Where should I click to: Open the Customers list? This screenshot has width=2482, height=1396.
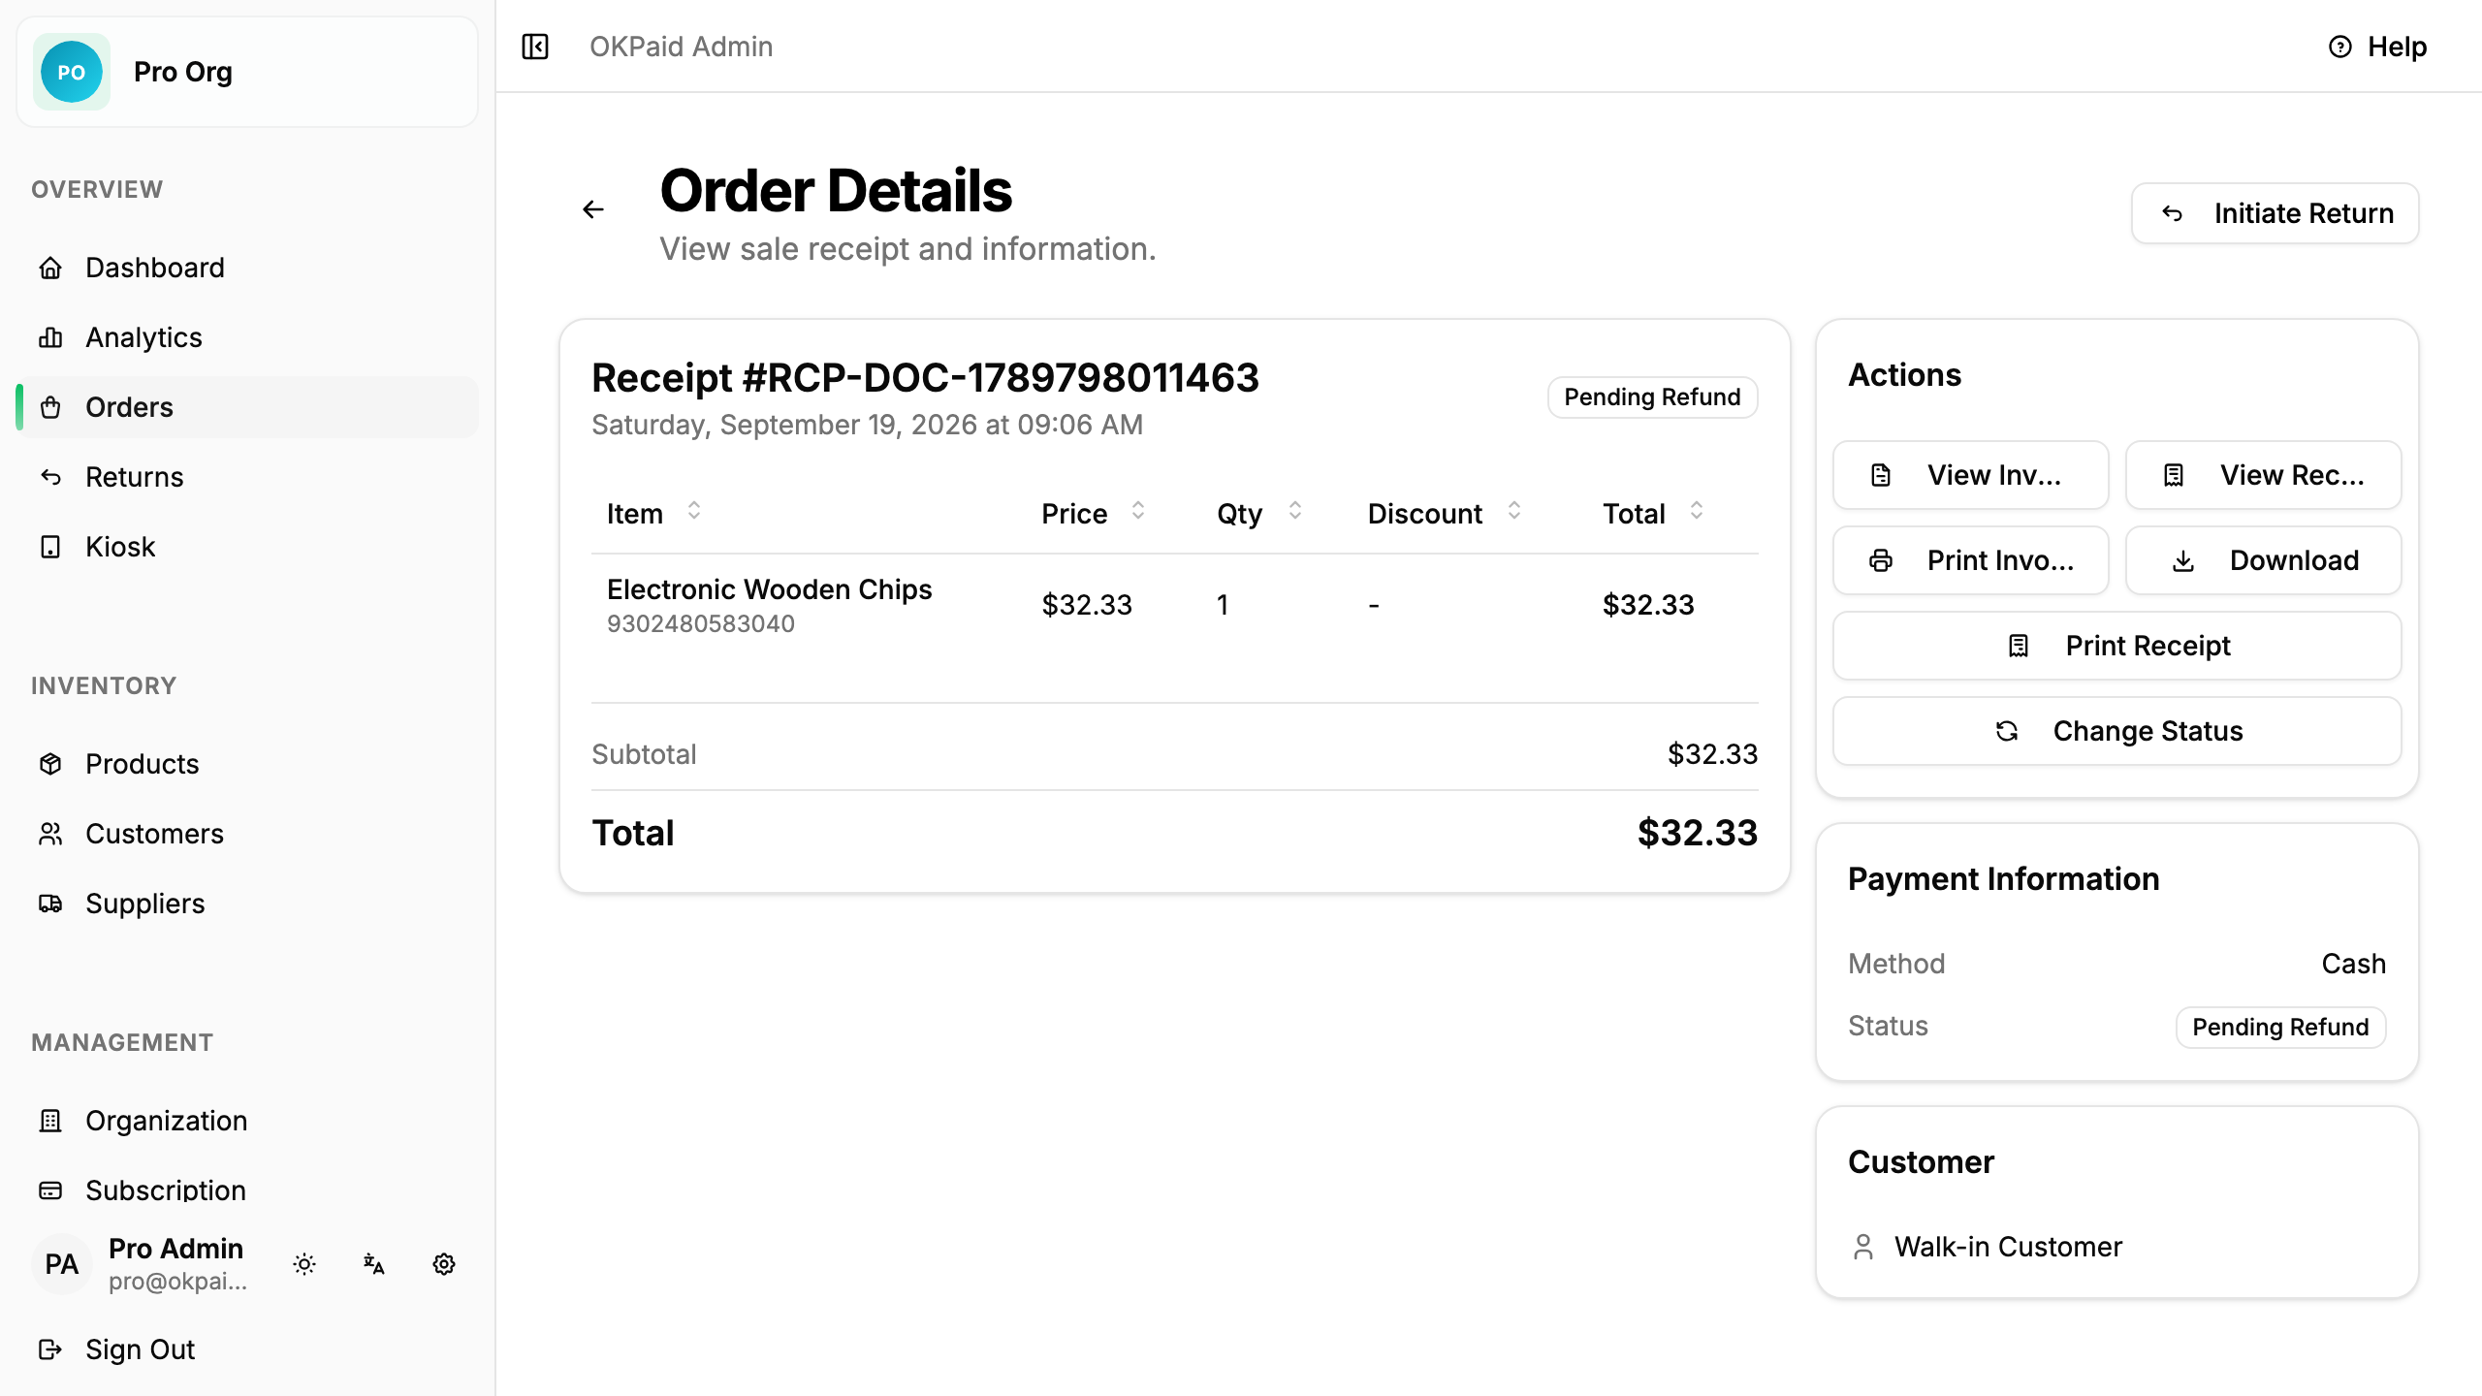pyautogui.click(x=247, y=834)
